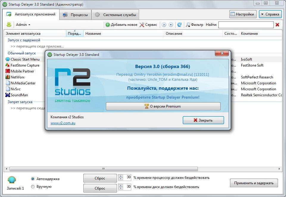286x197 pixels.
Task: Click Добавить новое to add application
Action: point(121,25)
